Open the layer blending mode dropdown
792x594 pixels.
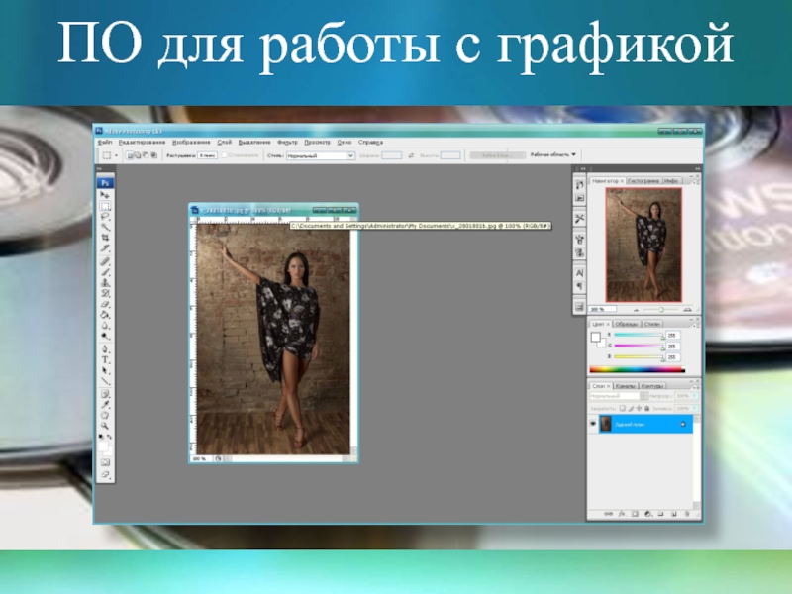click(614, 396)
